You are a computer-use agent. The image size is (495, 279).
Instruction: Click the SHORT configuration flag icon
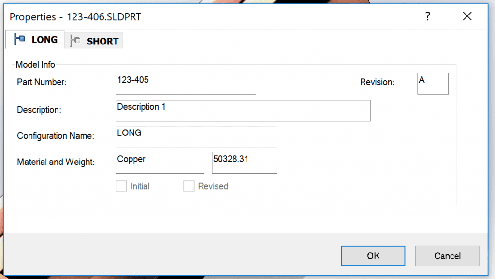coord(75,41)
